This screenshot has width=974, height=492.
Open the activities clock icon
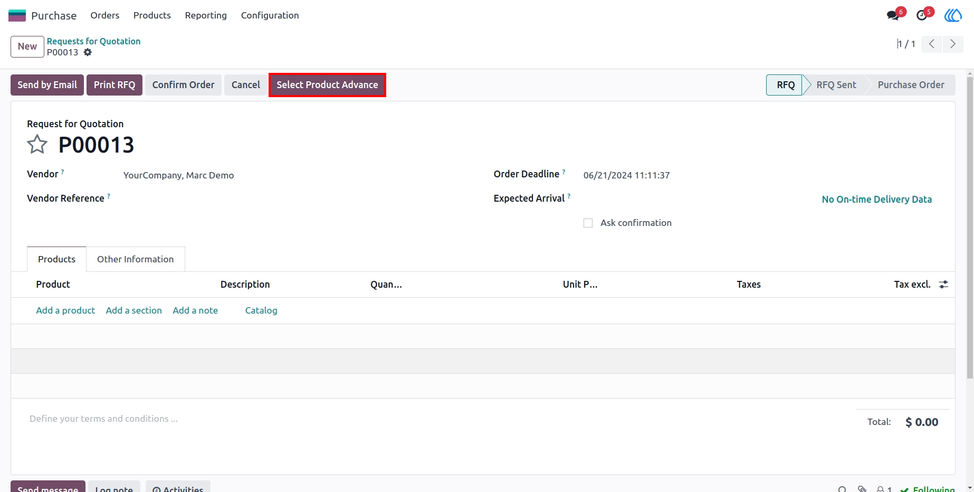(x=922, y=15)
